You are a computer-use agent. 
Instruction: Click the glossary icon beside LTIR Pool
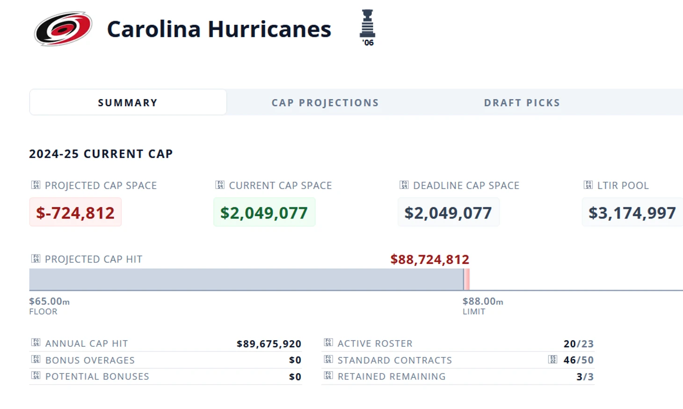tap(589, 185)
